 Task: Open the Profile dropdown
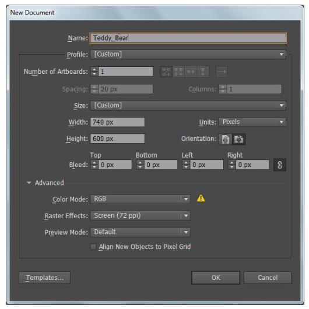pos(188,54)
